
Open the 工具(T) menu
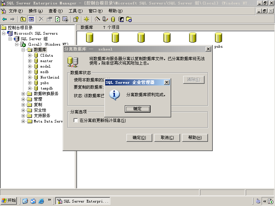coord(76,11)
